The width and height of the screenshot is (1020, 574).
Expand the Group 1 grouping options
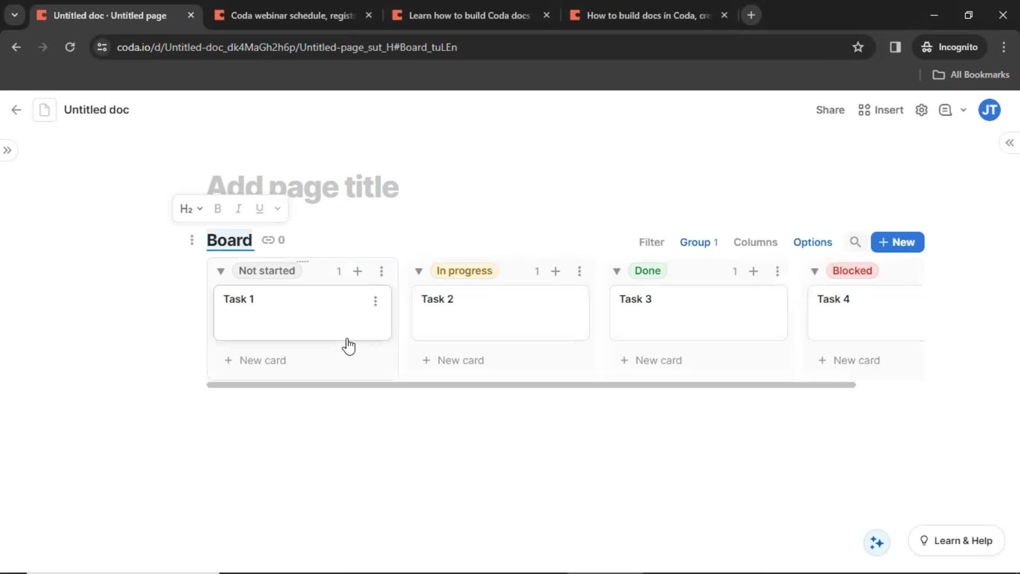[699, 241]
